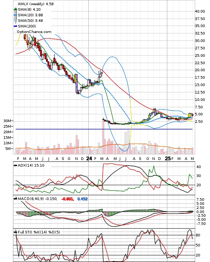Click the SMA(20) blue legend marker
The image size is (210, 262).
click(15, 15)
